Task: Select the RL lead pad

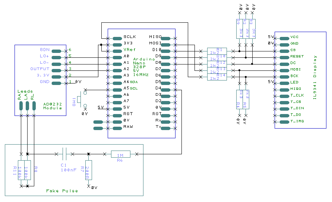Action: pos(34,105)
